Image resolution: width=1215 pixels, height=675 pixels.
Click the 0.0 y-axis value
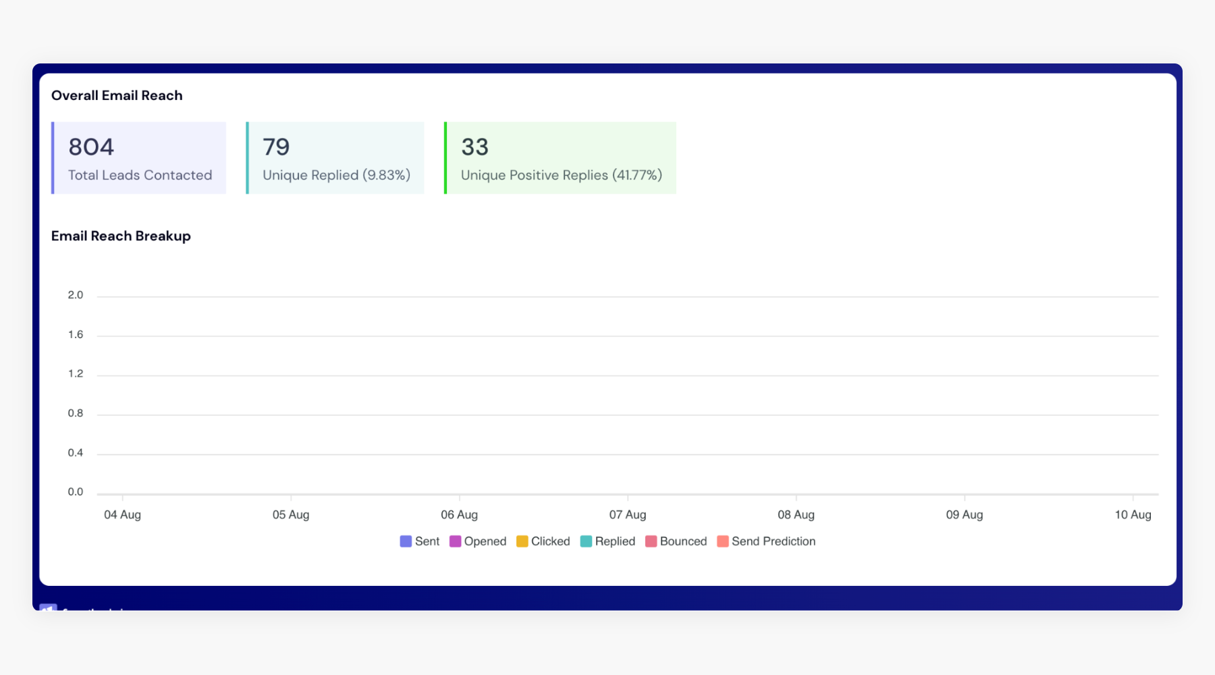76,492
